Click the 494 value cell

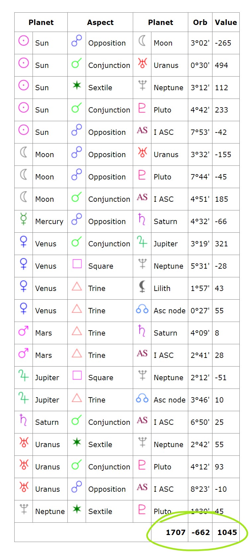click(x=221, y=65)
